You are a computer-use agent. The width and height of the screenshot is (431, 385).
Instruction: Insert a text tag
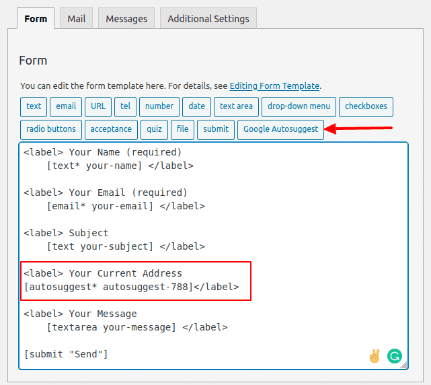[x=34, y=106]
